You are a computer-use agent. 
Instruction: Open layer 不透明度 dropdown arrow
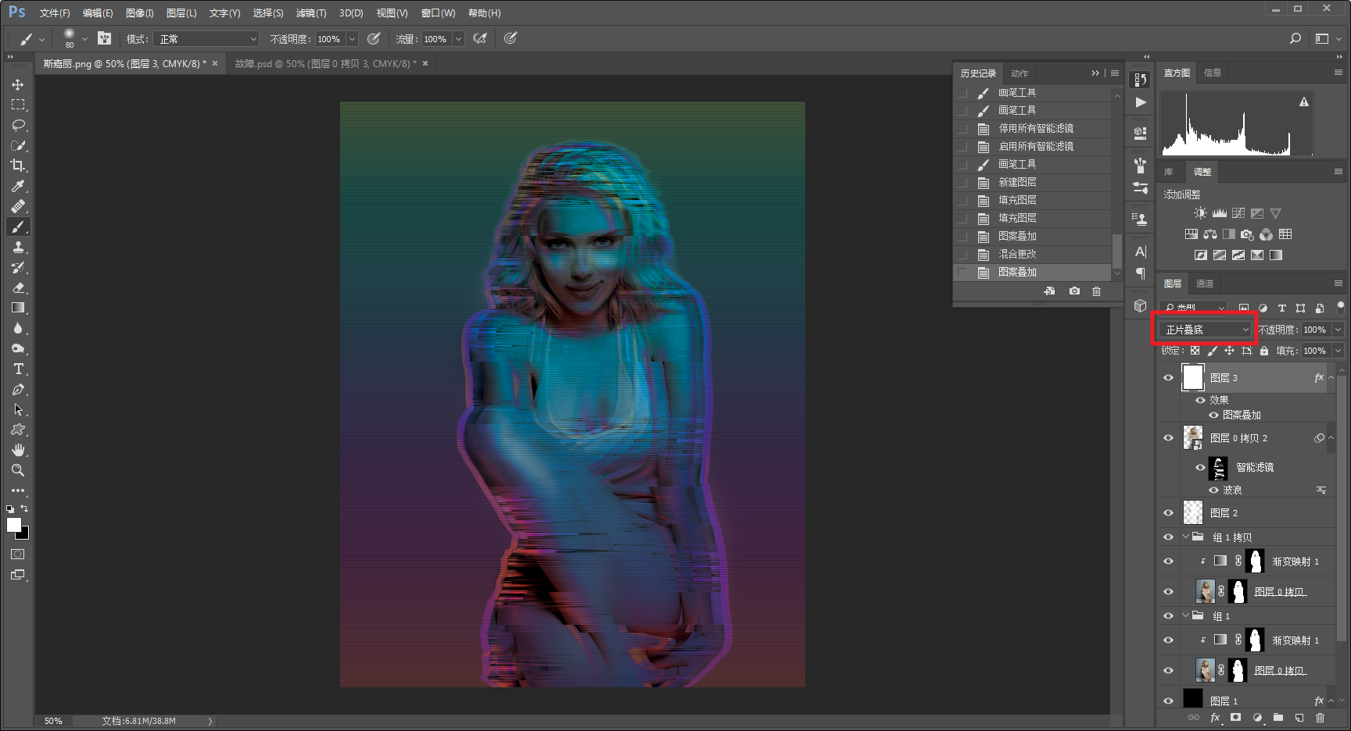click(x=1338, y=330)
